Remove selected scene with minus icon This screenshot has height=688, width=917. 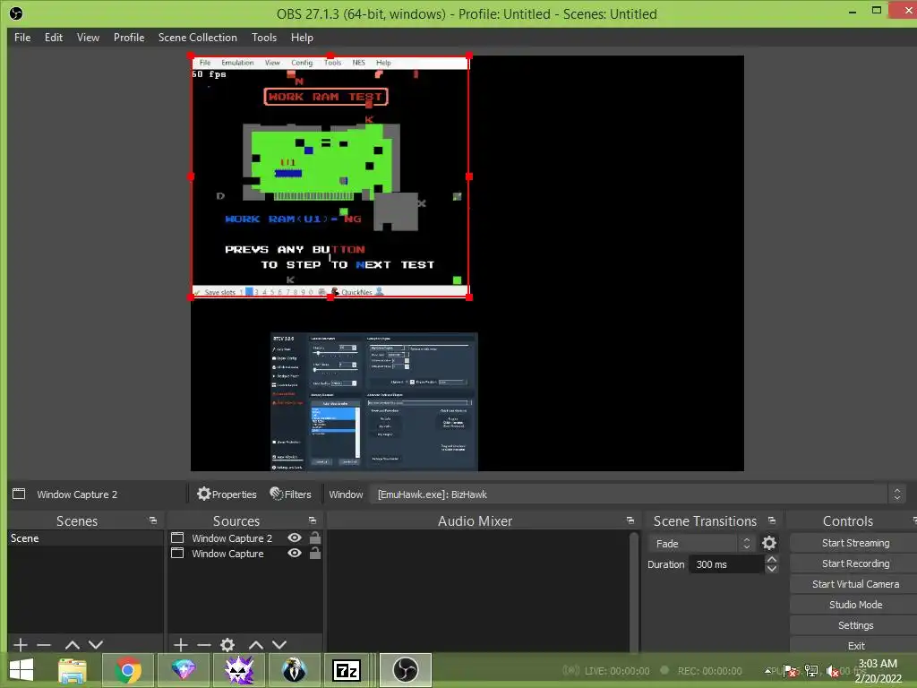pos(44,645)
